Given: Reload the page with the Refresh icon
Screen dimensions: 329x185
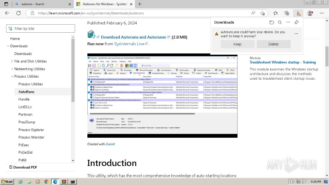Looking at the screenshot, I should tap(19, 13).
